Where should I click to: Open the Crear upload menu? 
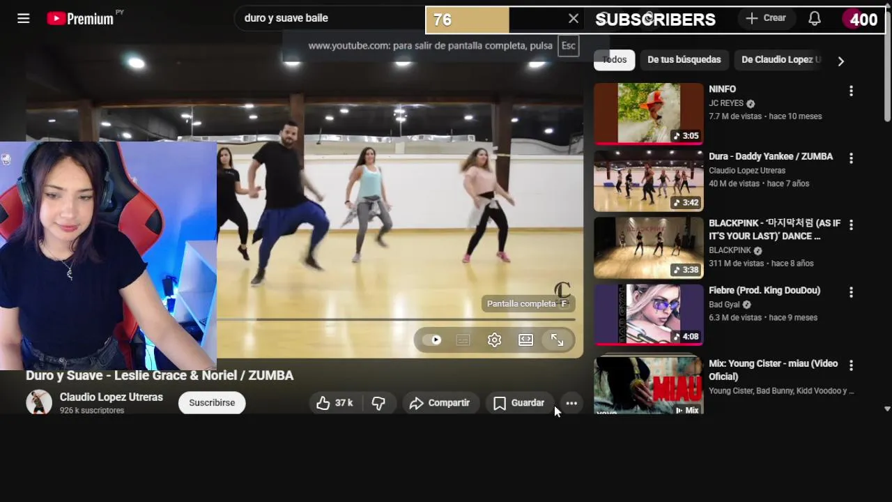click(x=766, y=18)
